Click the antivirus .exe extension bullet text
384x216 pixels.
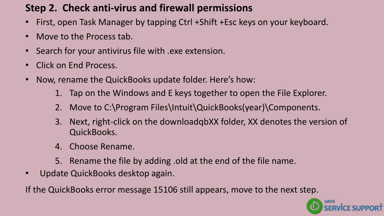[x=130, y=51]
